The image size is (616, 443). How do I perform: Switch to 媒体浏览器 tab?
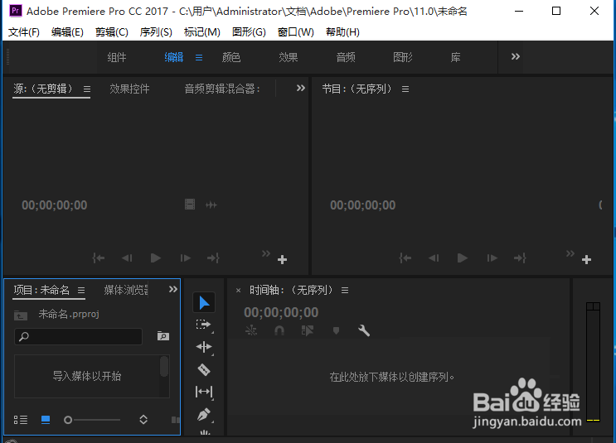coord(126,290)
